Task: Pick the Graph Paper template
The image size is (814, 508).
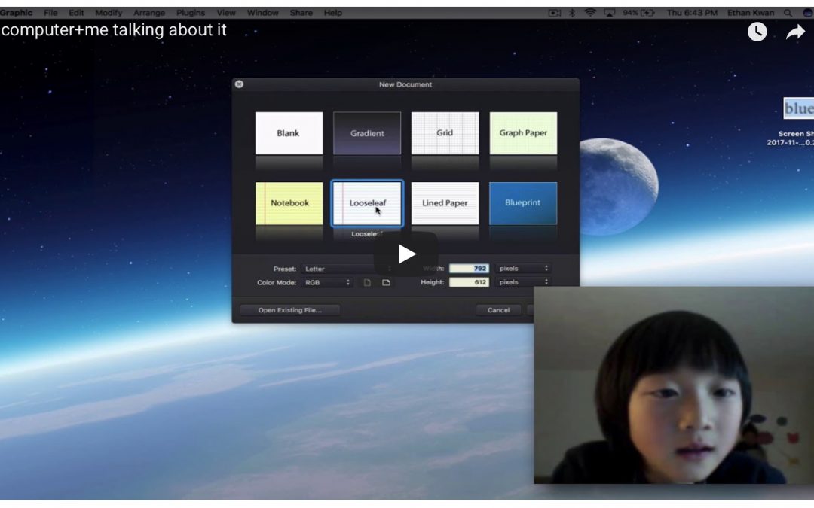Action: pos(523,133)
